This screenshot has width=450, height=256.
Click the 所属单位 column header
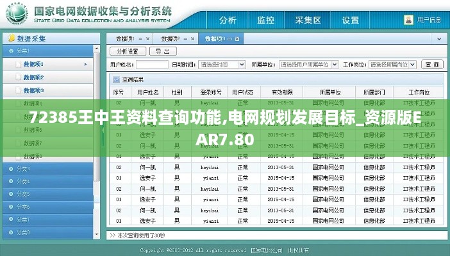(x=330, y=92)
